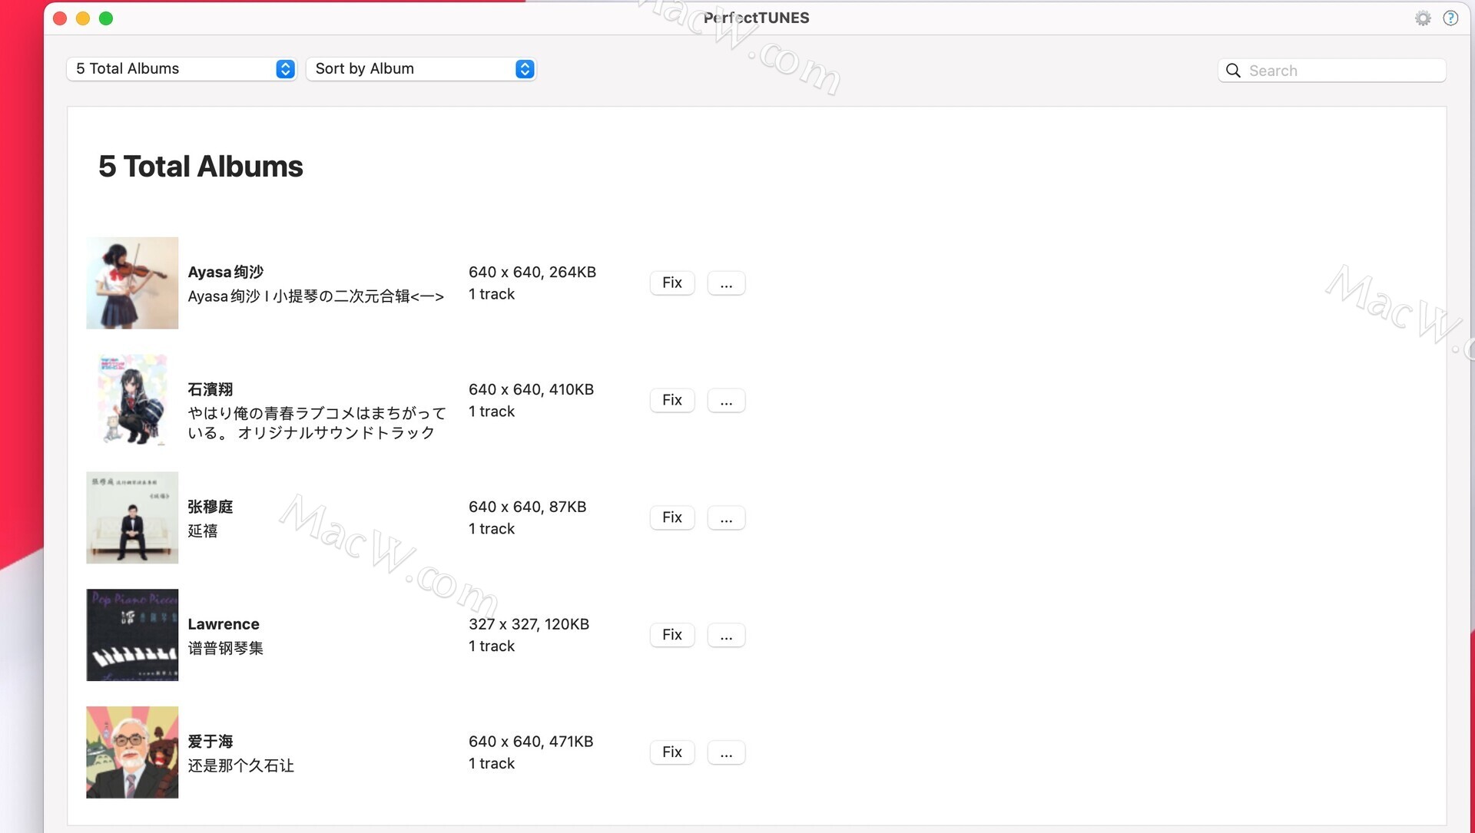Viewport: 1475px width, 833px height.
Task: Click Fix for 爱于海 album
Action: pyautogui.click(x=672, y=752)
